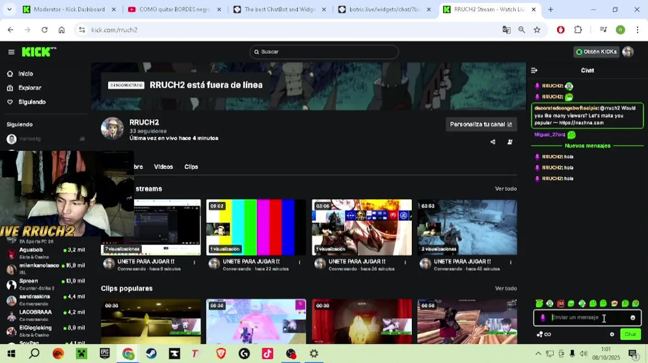Screen dimensions: 648x363
Task: Open the LACOBRAAA channel in sidebar
Action: [45, 315]
